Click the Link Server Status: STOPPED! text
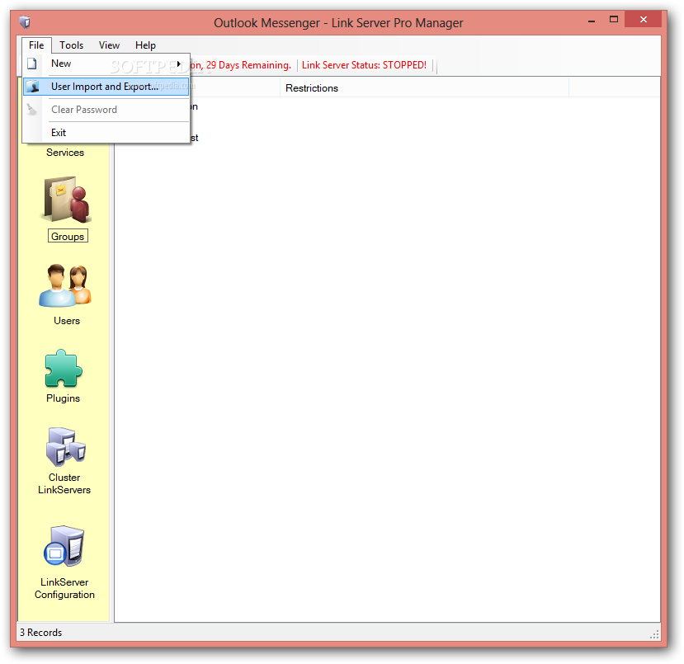 click(x=364, y=65)
